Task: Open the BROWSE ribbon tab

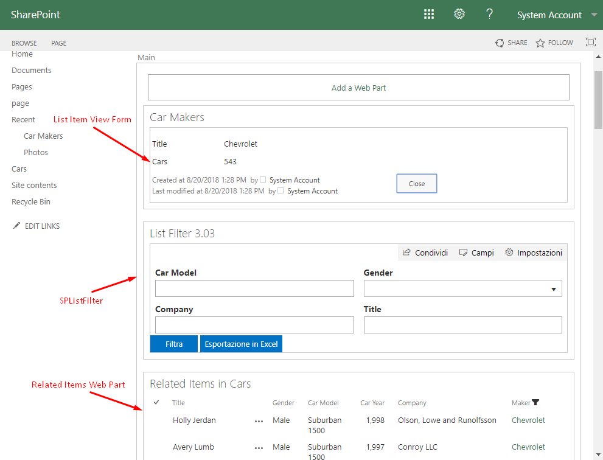Action: click(x=24, y=43)
